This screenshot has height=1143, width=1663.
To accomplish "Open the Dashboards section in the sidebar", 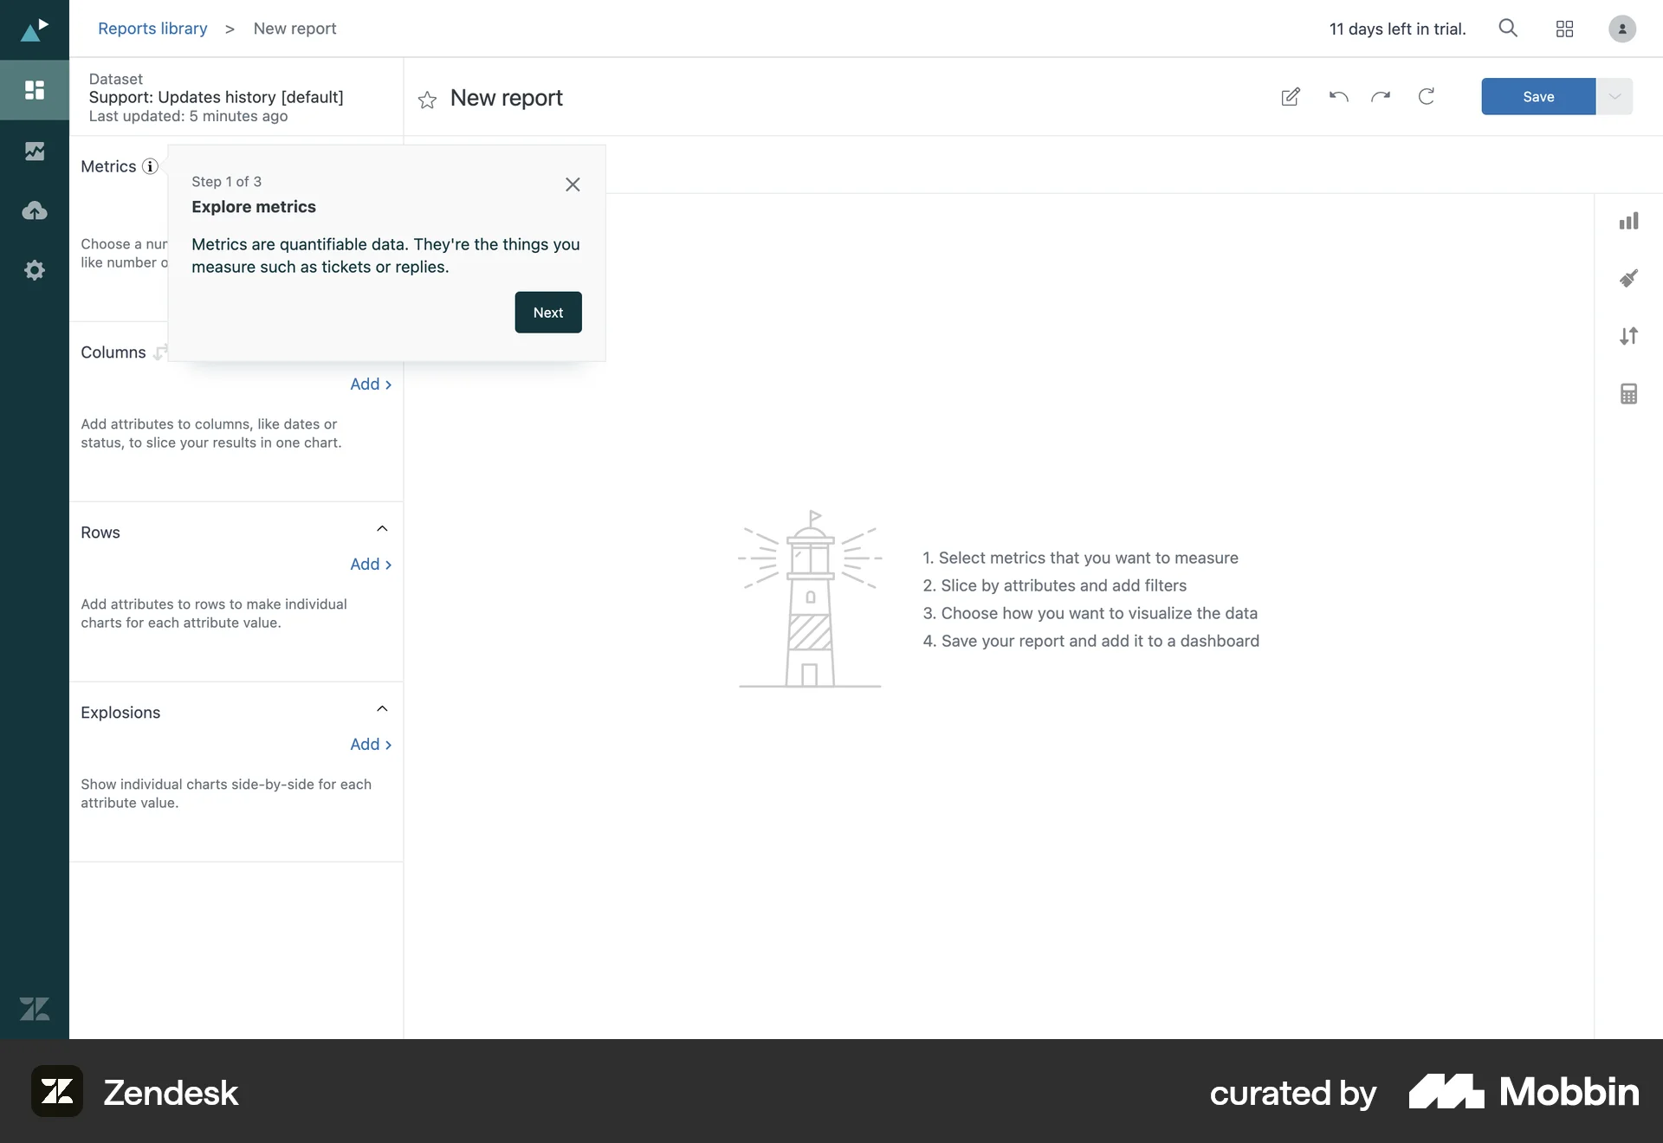I will pyautogui.click(x=34, y=90).
